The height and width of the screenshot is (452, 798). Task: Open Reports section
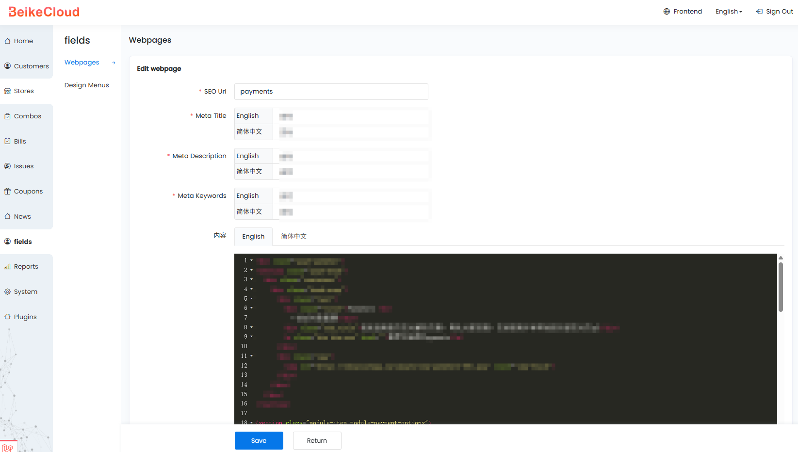(26, 267)
